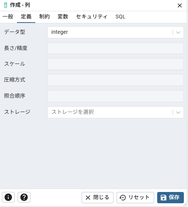Switch to the 制約 tab

pos(44,17)
